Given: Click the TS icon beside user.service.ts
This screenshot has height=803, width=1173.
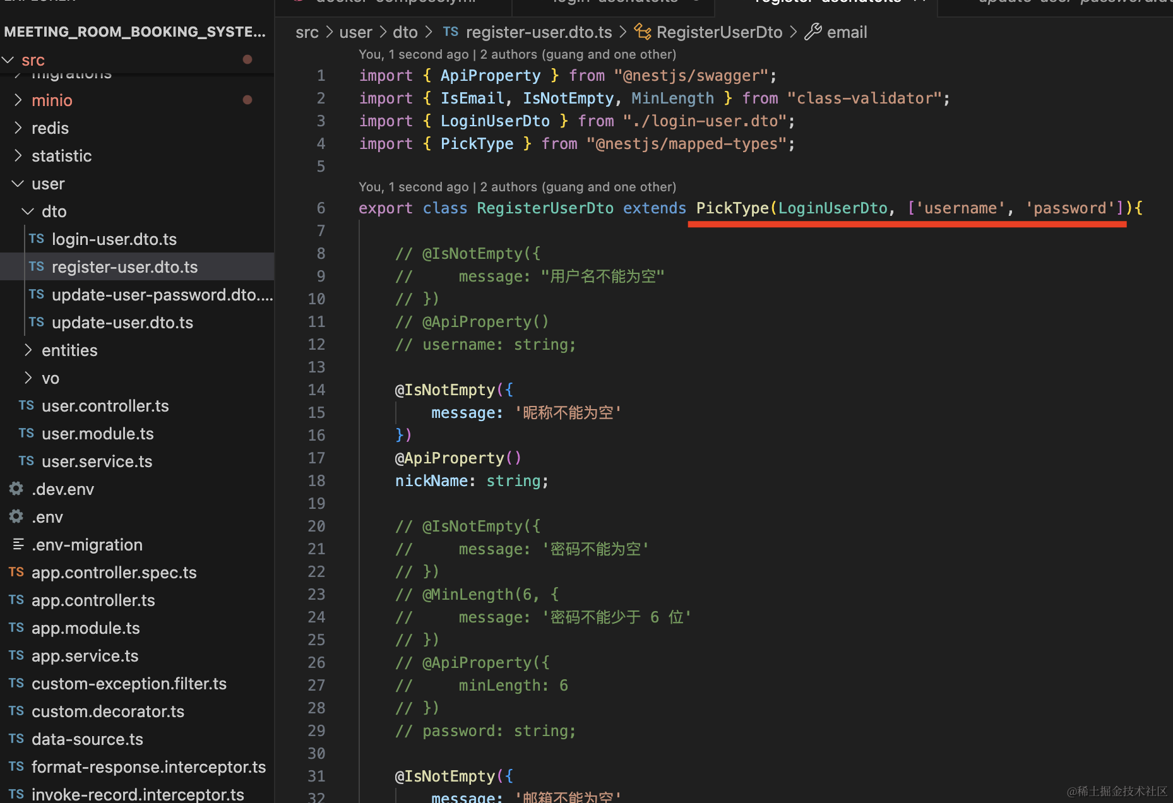Looking at the screenshot, I should point(27,461).
